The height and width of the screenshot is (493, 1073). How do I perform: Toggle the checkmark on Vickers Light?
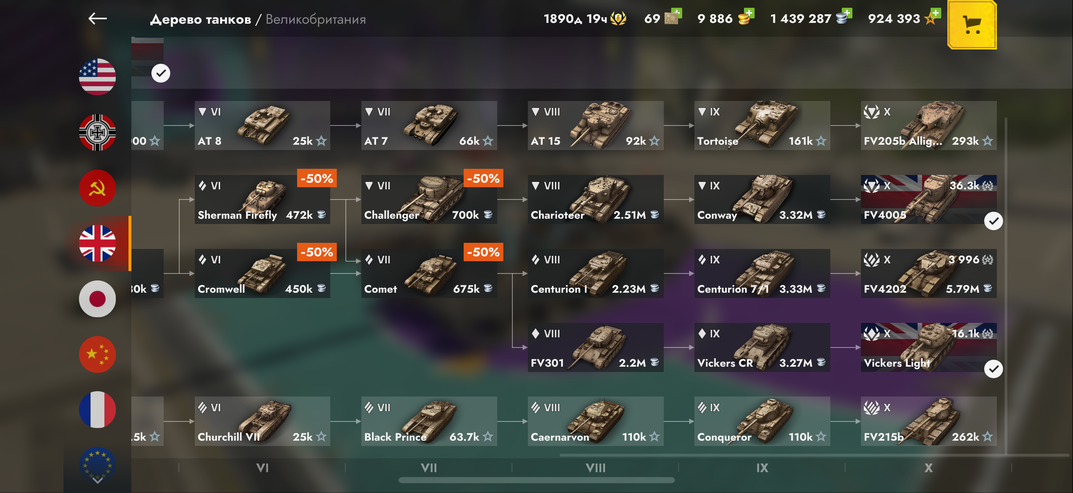point(994,369)
